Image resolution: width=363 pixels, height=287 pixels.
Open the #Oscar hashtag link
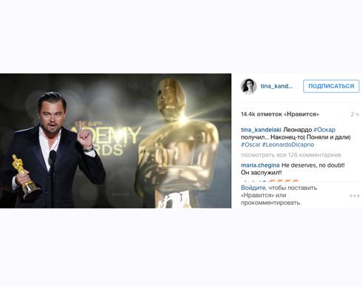[250, 145]
